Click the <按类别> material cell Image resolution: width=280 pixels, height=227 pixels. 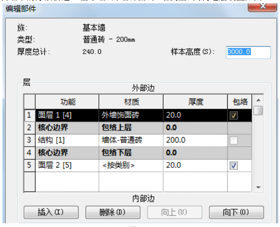click(130, 165)
